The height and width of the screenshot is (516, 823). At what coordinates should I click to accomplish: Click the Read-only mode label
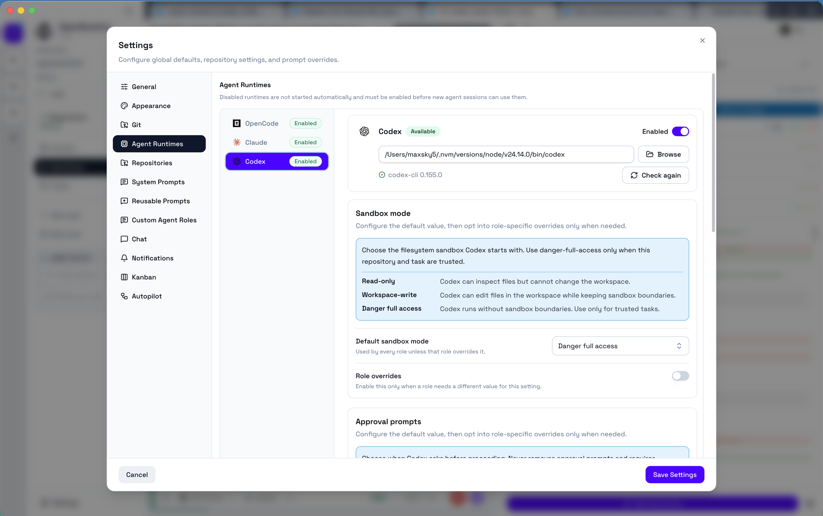[x=379, y=281]
